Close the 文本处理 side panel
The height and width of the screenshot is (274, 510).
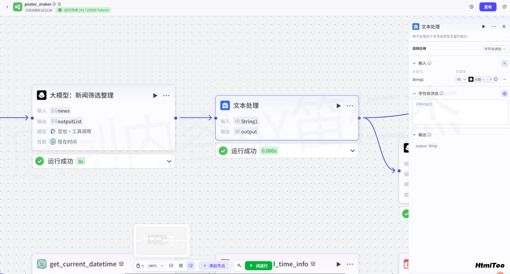click(x=504, y=27)
